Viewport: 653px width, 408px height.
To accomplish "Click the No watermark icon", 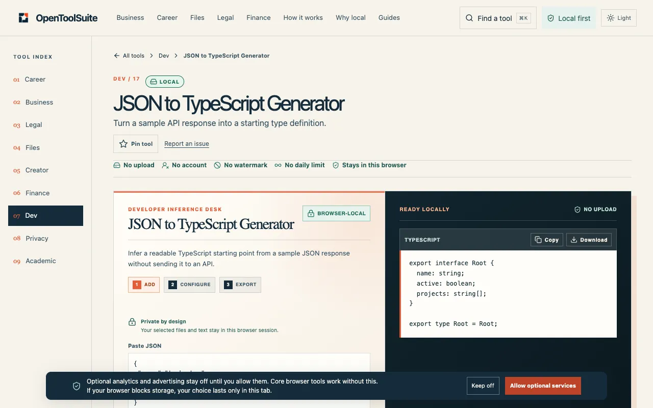I will [217, 165].
